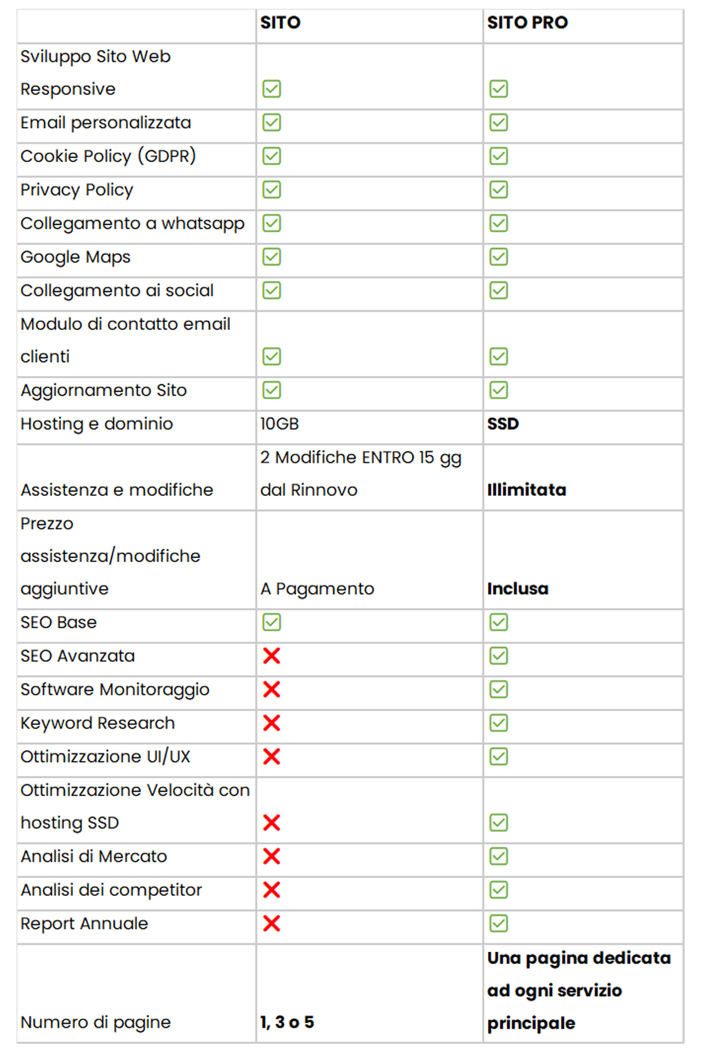The height and width of the screenshot is (1052, 701).
Task: Click red X for Software Monitoraggio
Action: click(272, 690)
